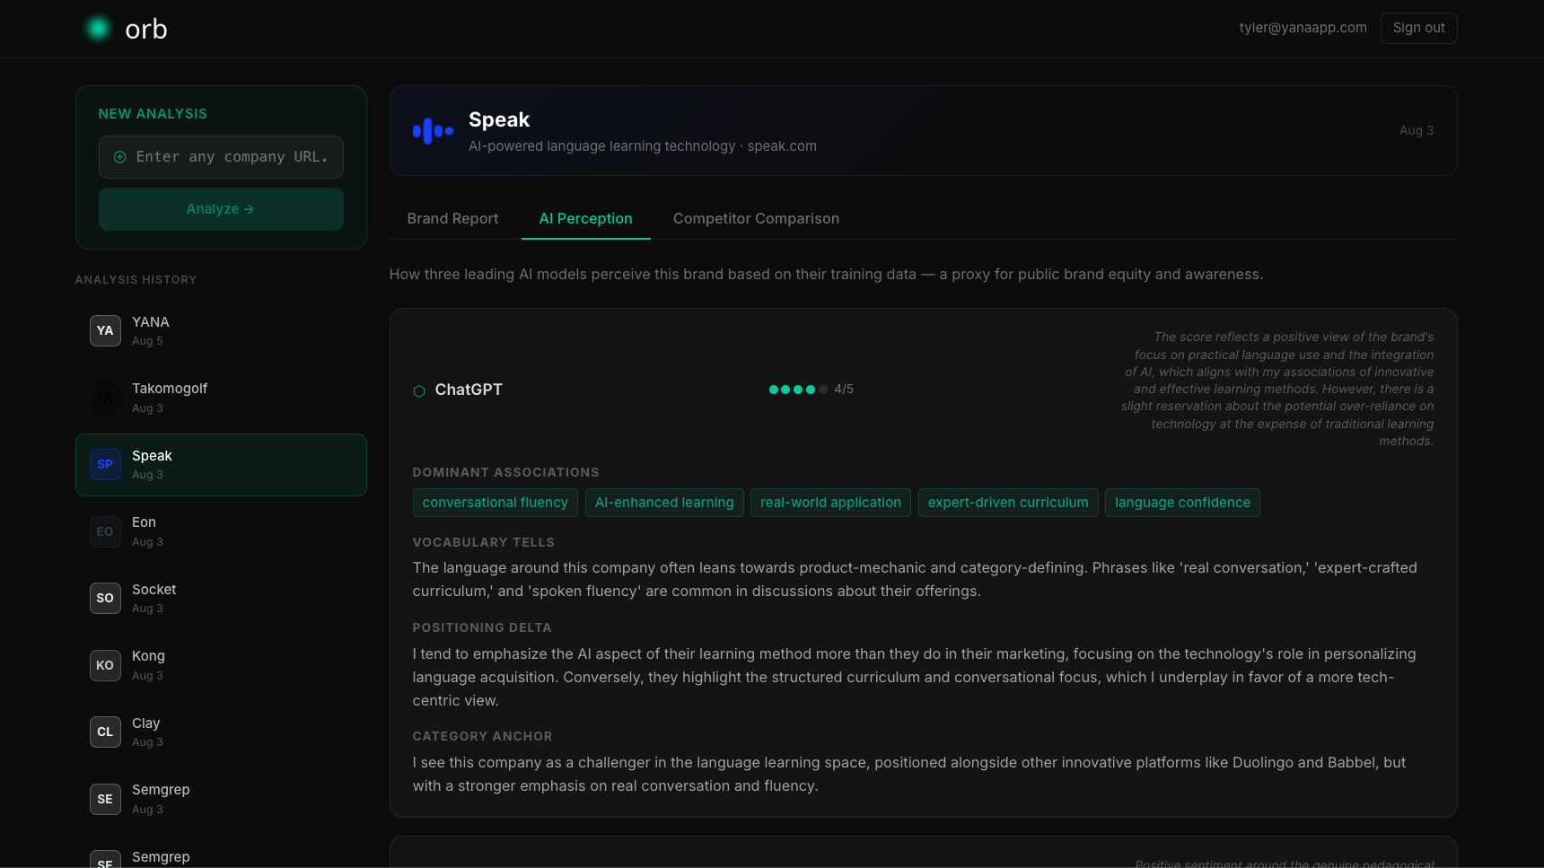
Task: Click the Sign out button
Action: coord(1418,28)
